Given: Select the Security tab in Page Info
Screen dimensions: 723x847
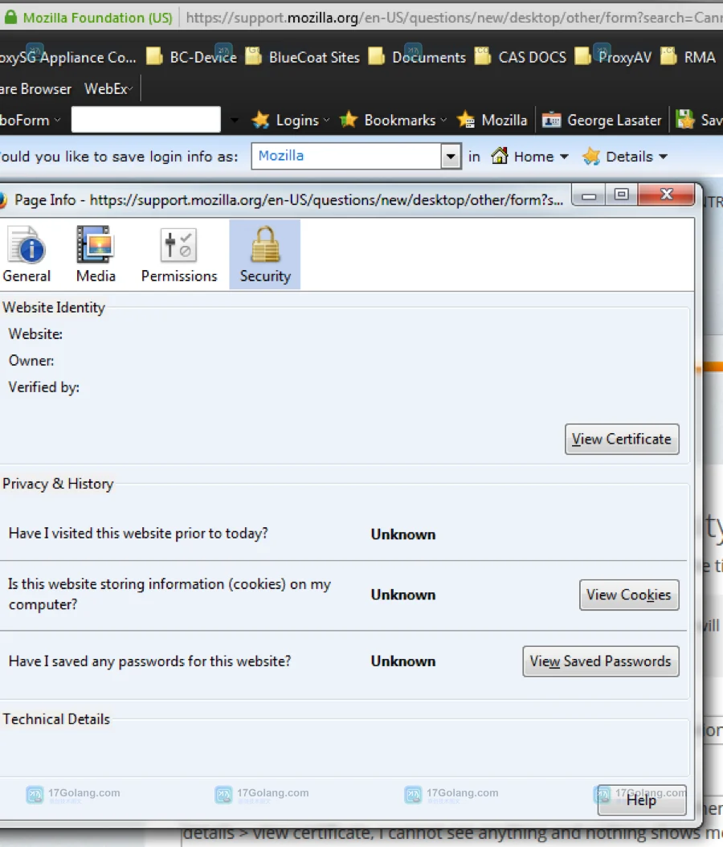Looking at the screenshot, I should coord(264,254).
